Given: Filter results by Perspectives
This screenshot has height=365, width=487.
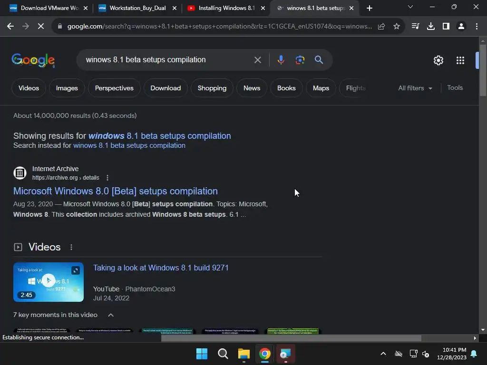Looking at the screenshot, I should coord(114,88).
